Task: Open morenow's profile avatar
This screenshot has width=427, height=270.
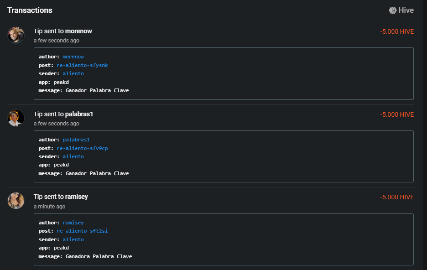Action: (x=16, y=35)
